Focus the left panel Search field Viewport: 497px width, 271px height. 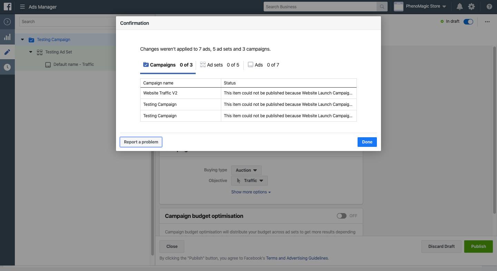tap(67, 22)
